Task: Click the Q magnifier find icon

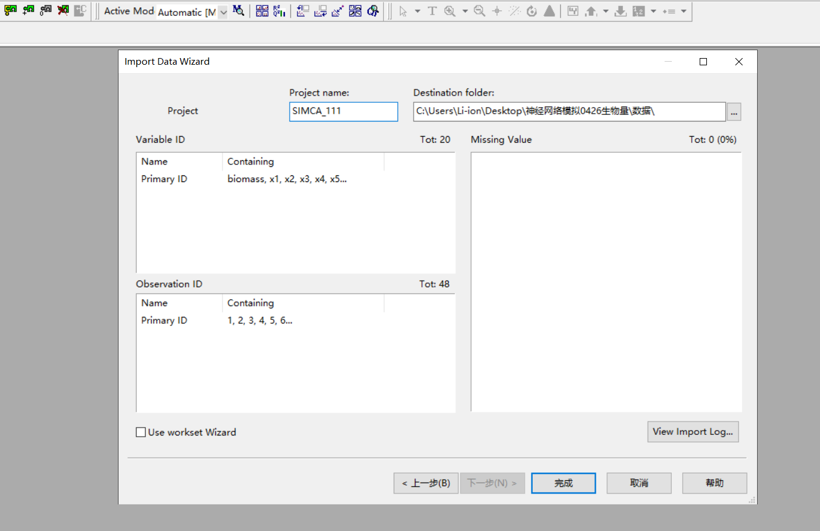Action: [373, 11]
